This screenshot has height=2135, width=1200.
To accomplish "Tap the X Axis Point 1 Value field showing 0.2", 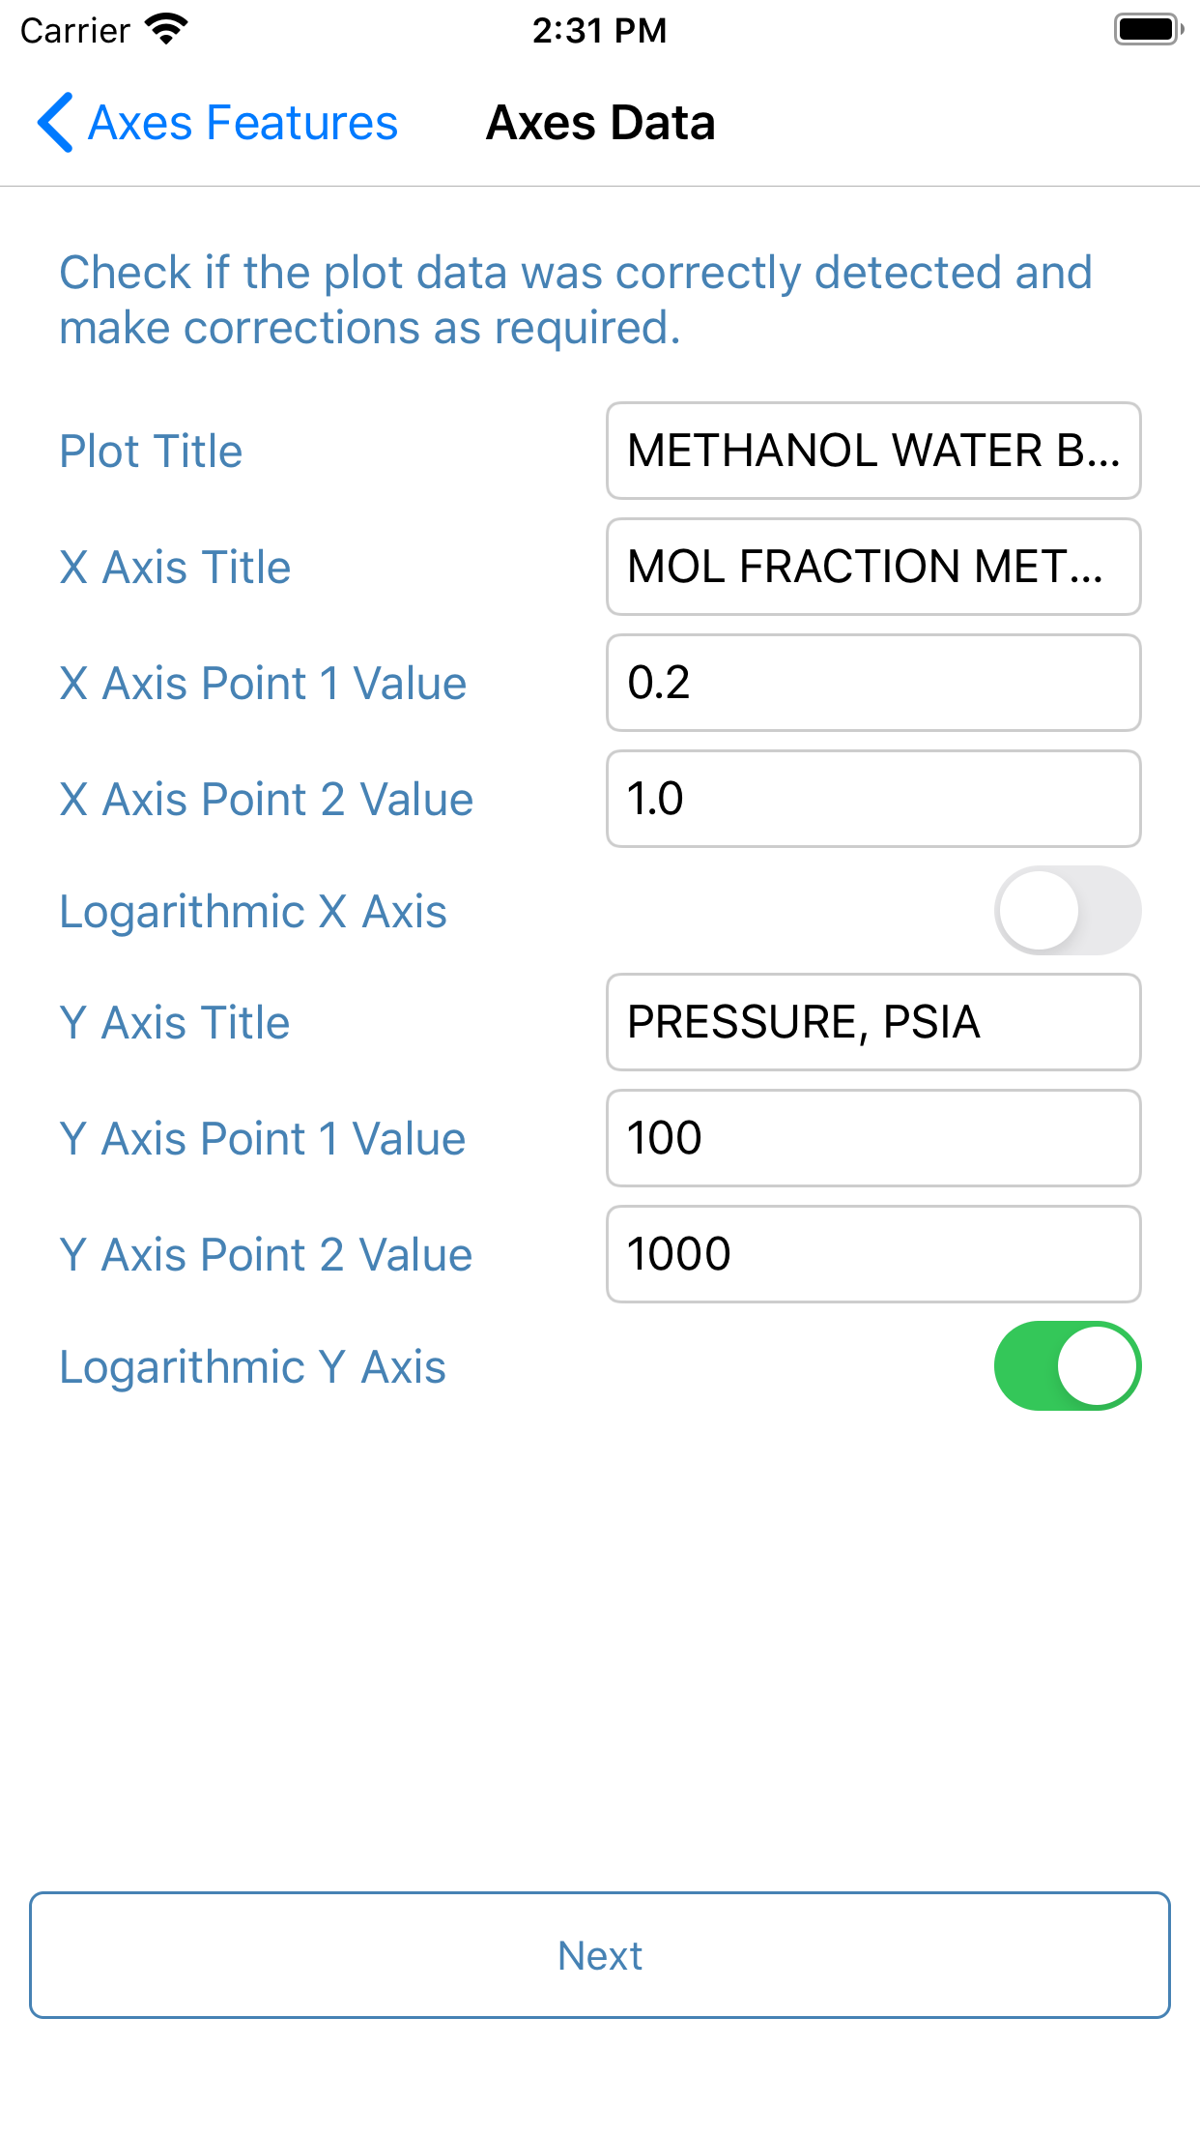I will click(872, 683).
